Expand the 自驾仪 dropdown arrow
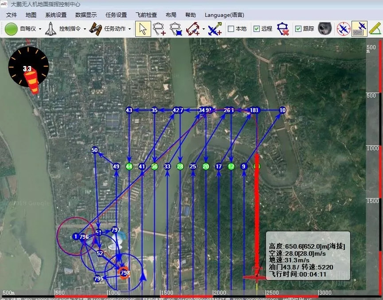This screenshot has height=300, width=383. coord(40,29)
